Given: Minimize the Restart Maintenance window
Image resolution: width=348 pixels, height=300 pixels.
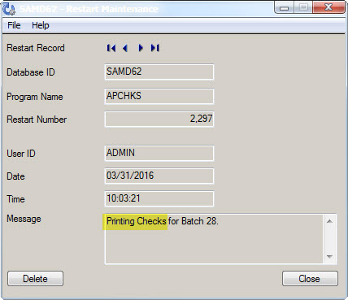Looking at the screenshot, I should [284, 7].
